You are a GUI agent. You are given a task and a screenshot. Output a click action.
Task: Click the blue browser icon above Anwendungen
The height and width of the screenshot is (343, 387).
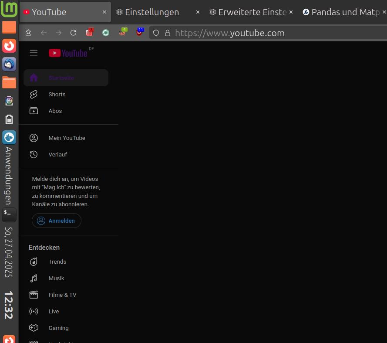(9, 137)
